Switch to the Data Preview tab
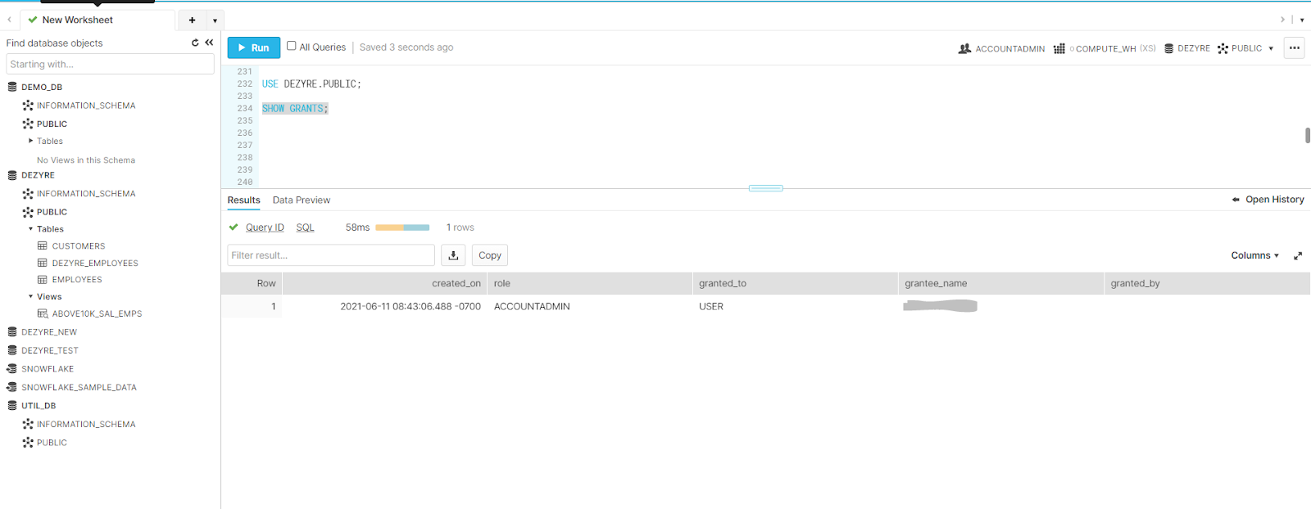 [301, 200]
